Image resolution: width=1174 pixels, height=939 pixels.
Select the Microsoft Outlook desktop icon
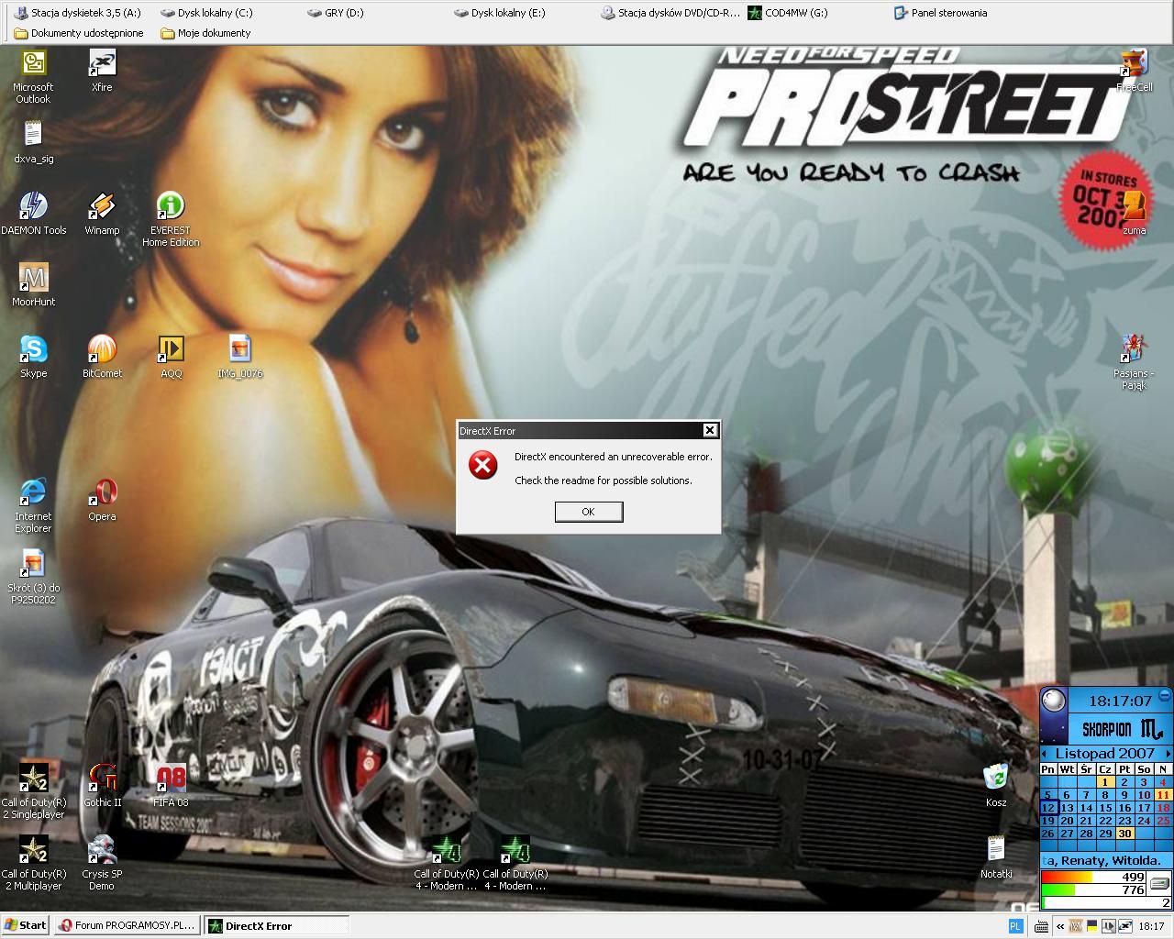point(33,77)
